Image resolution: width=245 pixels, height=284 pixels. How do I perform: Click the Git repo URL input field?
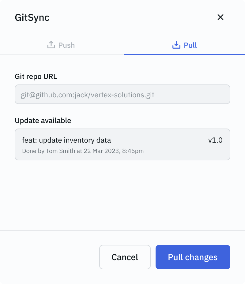[x=122, y=94]
